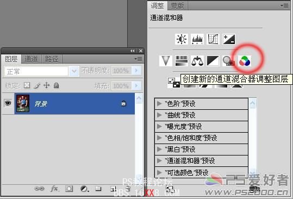This screenshot has height=199, width=293.
Task: Add a Color Balance adjustment (scales icon)
Action: point(197,61)
